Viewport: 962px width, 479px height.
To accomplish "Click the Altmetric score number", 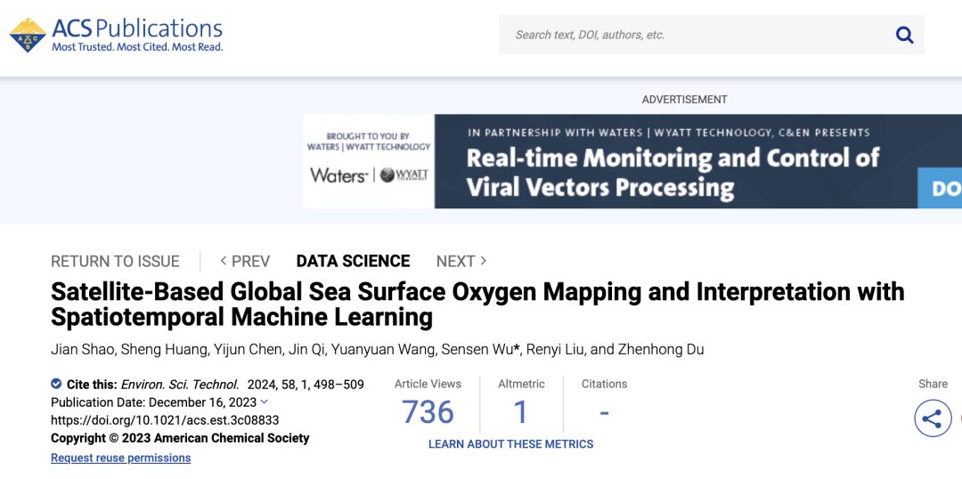I will 520,412.
